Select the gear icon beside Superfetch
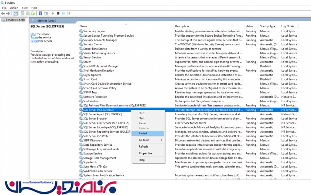 (81, 162)
